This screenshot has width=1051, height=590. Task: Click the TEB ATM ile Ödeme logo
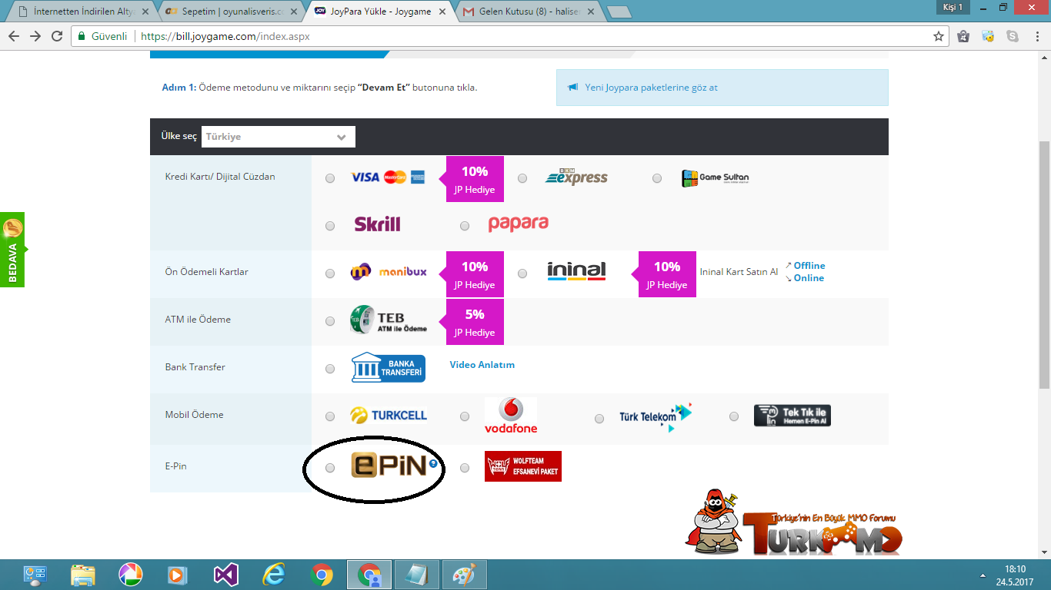tap(388, 320)
